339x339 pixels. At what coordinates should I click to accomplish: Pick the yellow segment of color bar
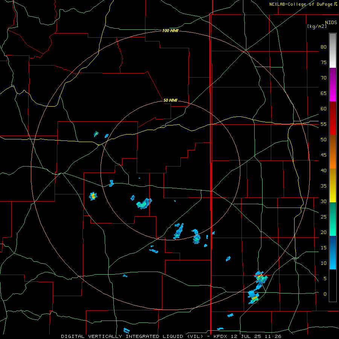point(333,185)
